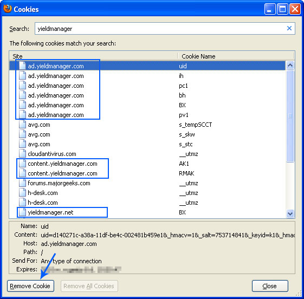The image size is (304, 299).
Task: Click the cookie Content value text
Action: point(167,235)
